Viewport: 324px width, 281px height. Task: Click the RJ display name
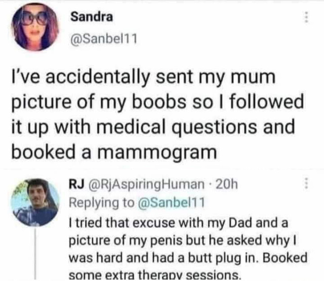pyautogui.click(x=75, y=185)
